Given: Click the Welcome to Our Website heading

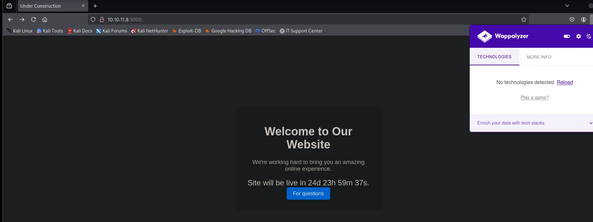Looking at the screenshot, I should pos(308,138).
